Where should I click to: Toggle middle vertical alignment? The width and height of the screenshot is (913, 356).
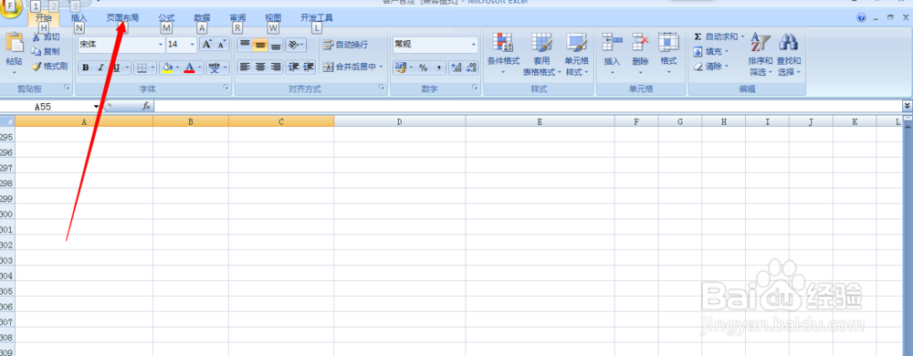(259, 45)
